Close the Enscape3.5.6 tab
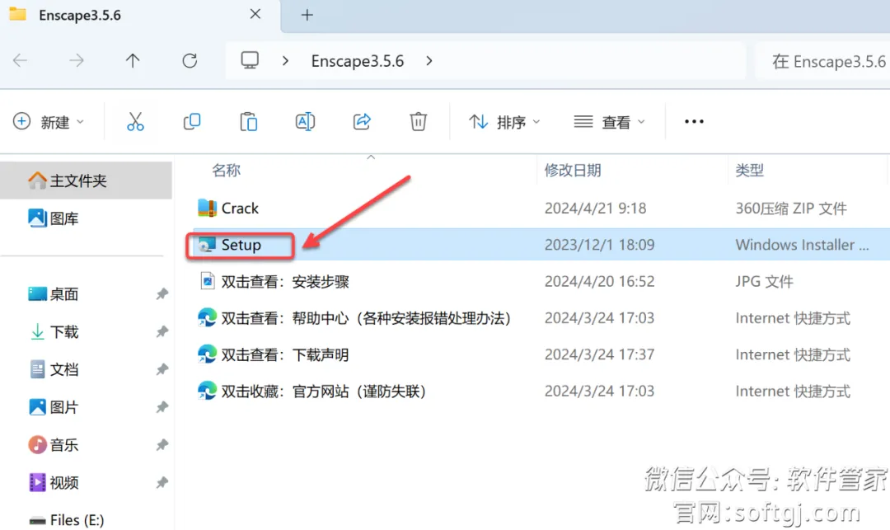Screen dimensions: 890x530 [255, 14]
